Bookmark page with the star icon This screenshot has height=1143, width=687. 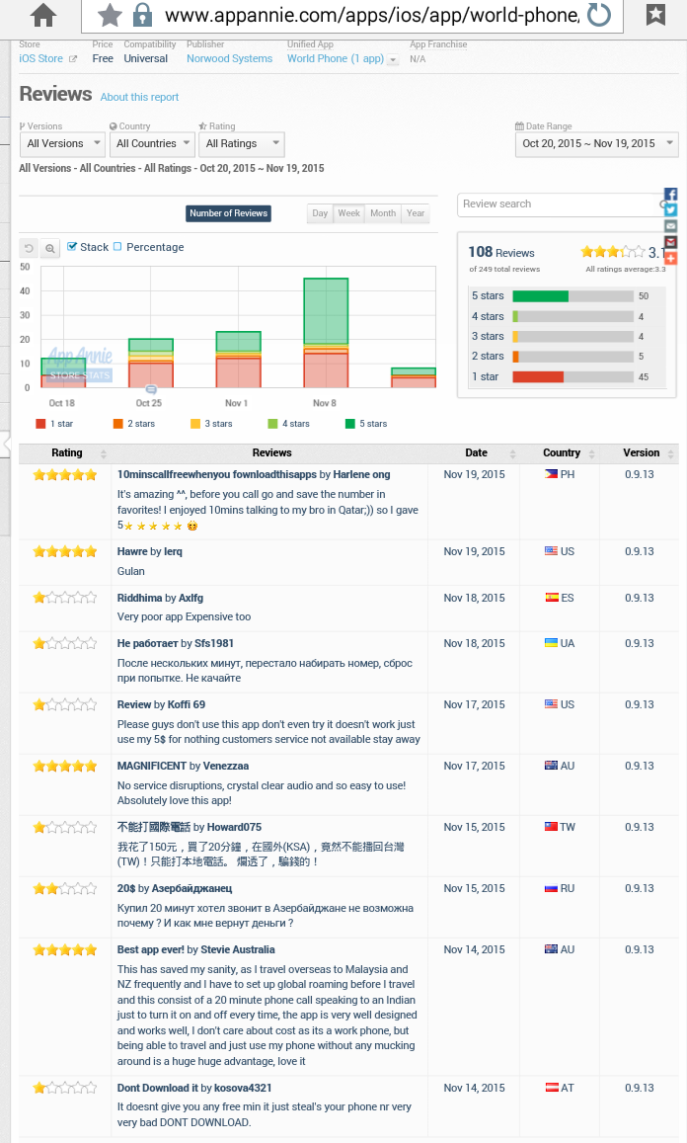(x=111, y=15)
